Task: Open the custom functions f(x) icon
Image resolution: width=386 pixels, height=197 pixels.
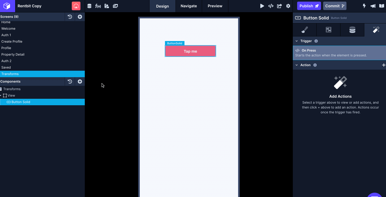Action: coord(98,6)
